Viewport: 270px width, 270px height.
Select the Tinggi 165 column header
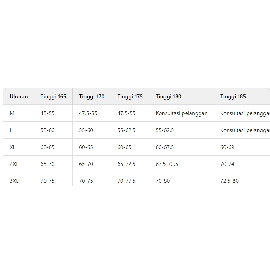click(x=53, y=97)
